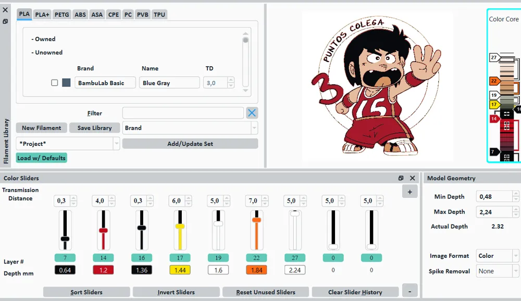Float the Color Sliders panel

tap(401, 178)
